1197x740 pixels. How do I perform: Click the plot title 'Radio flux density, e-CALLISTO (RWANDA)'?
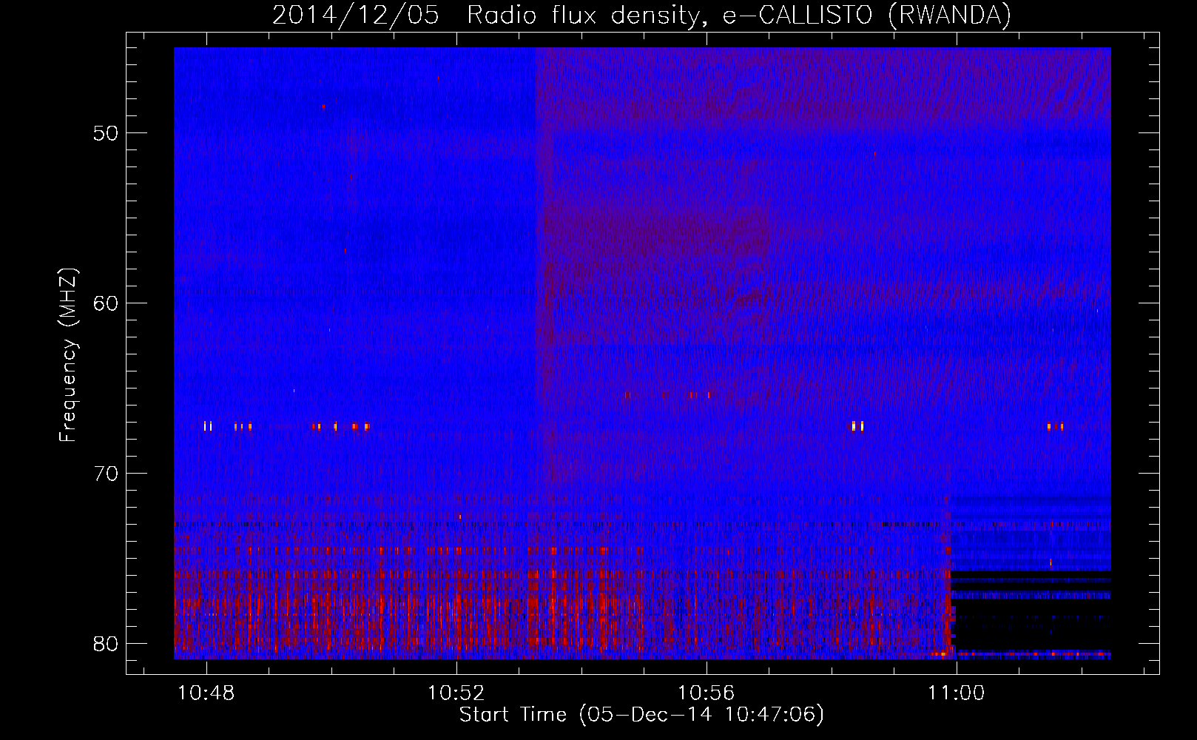pos(739,16)
